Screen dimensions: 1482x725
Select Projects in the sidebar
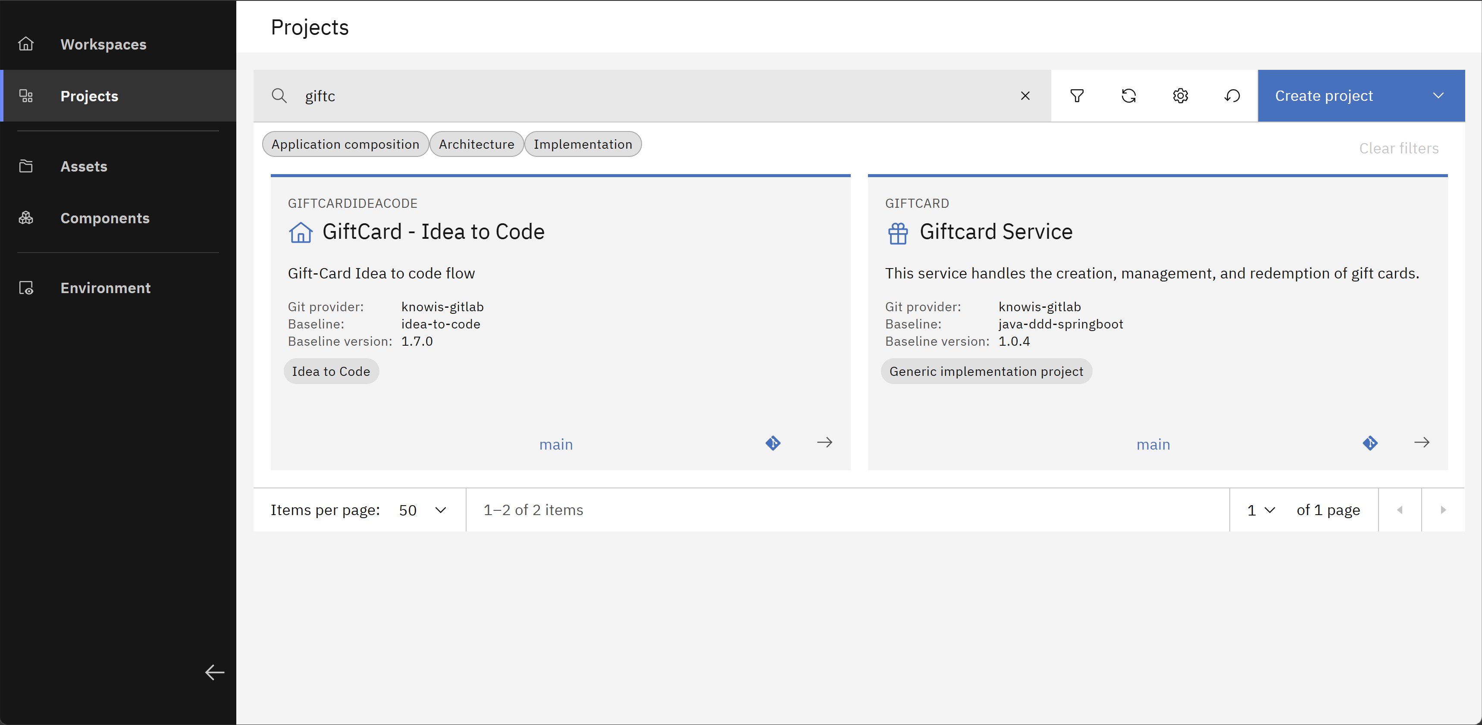point(118,96)
